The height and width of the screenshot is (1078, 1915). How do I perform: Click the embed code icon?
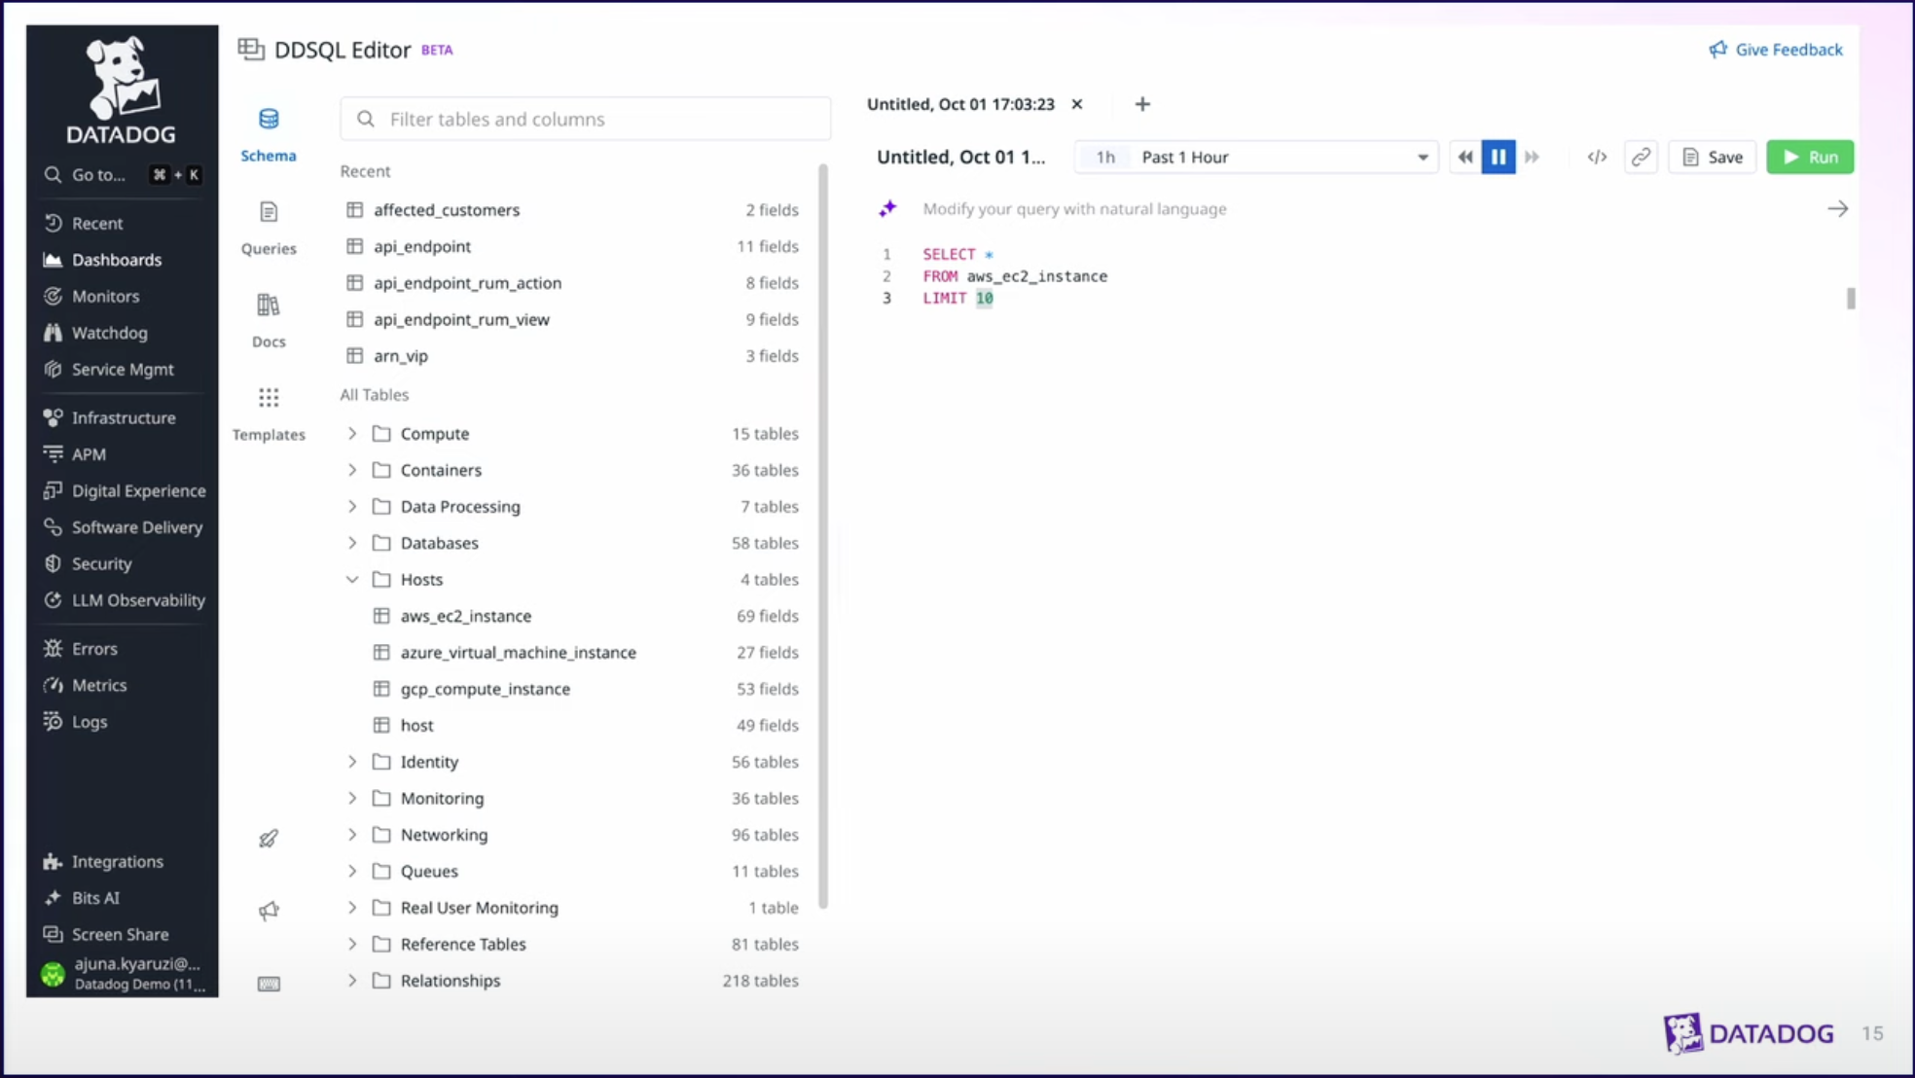tap(1597, 157)
